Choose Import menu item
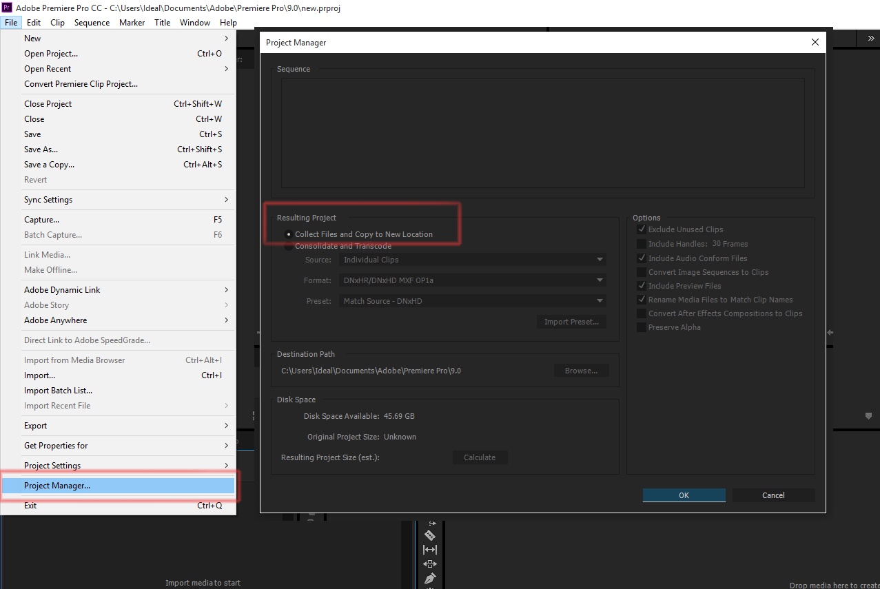This screenshot has width=880, height=589. 119,375
